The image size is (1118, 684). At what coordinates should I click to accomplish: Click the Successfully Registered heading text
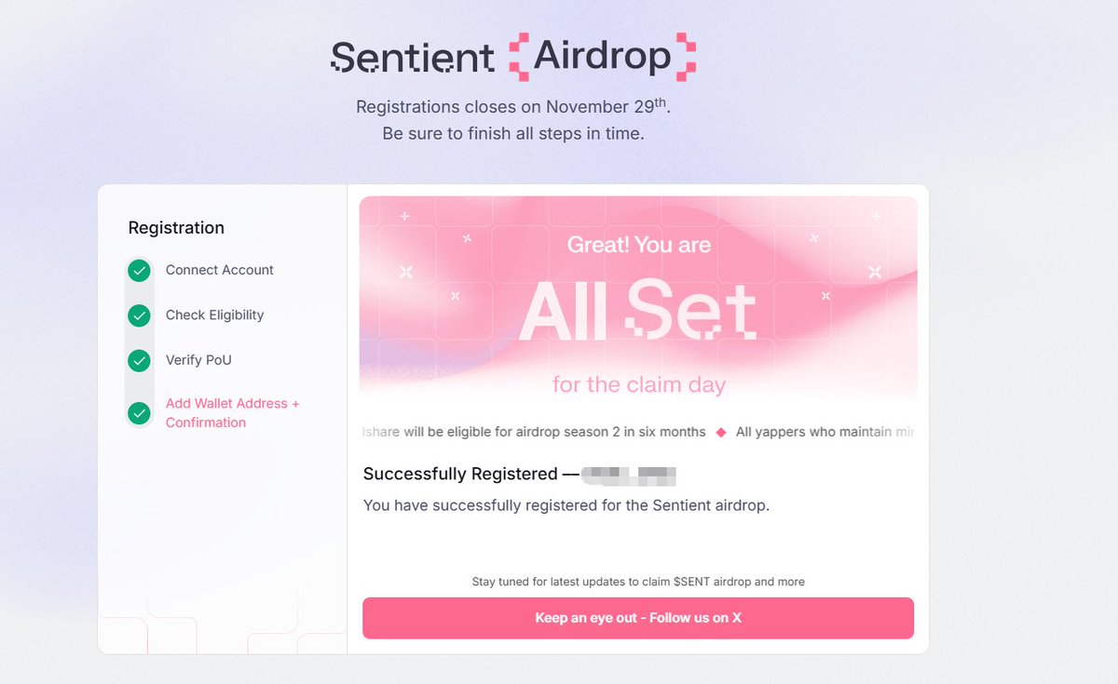460,474
